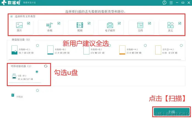Click the 图片 pictures icon

(19, 25)
